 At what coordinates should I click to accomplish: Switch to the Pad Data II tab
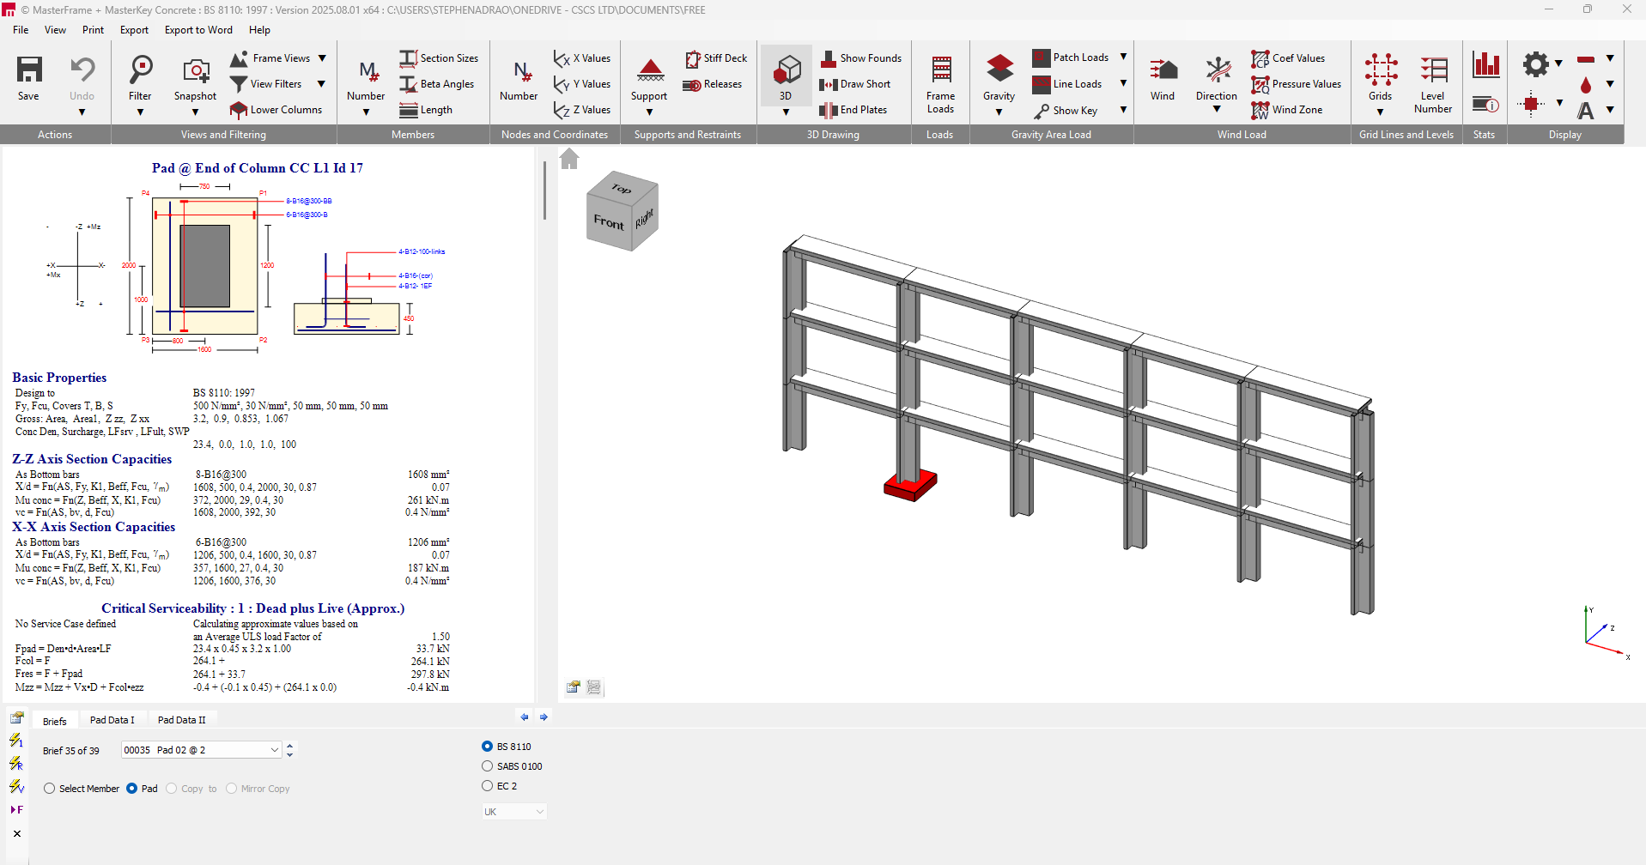(x=181, y=719)
